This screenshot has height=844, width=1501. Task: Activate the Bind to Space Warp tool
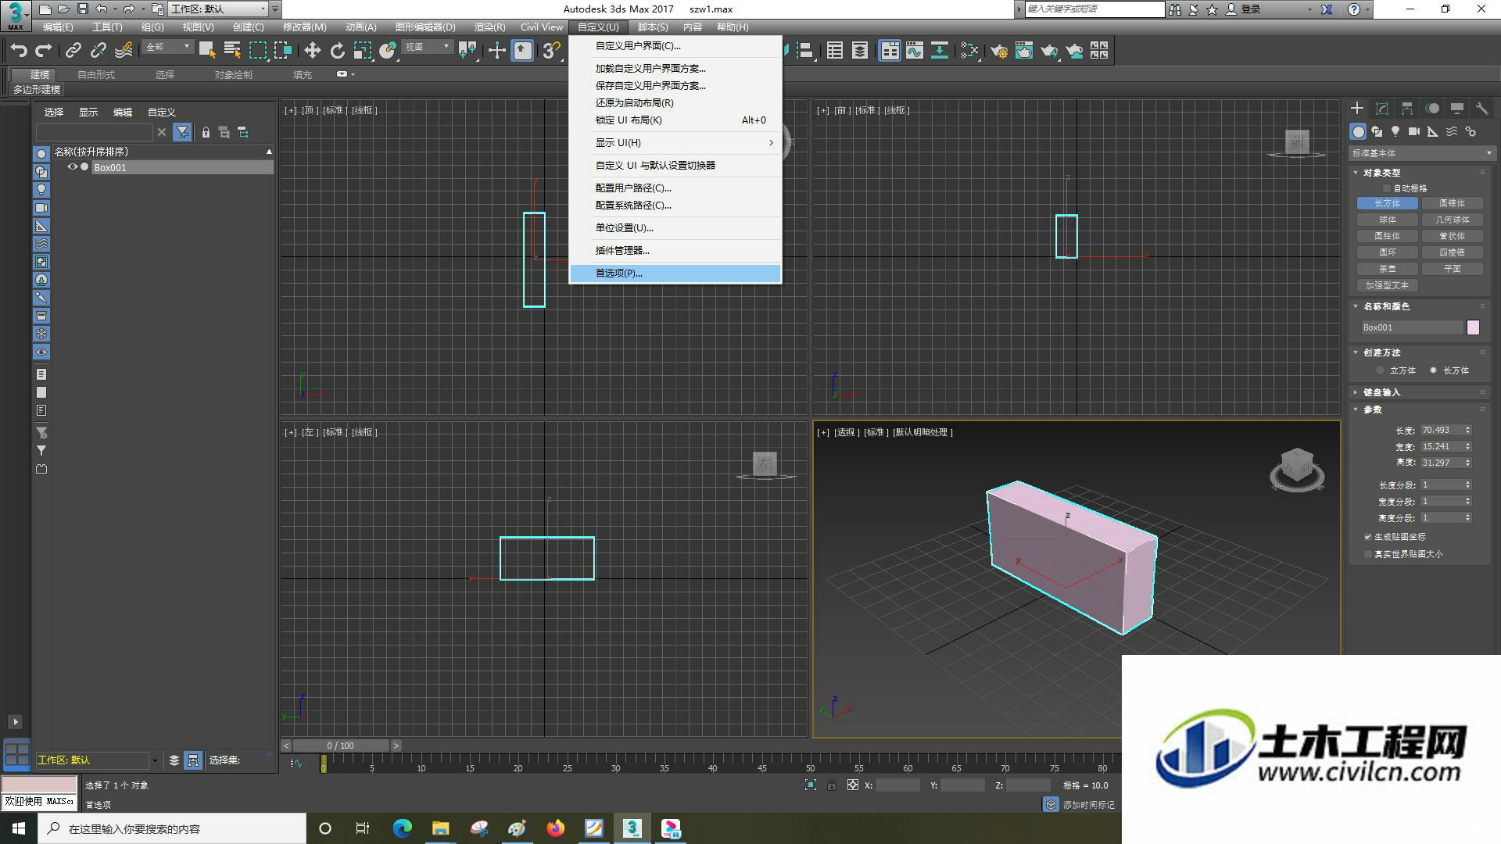124,51
